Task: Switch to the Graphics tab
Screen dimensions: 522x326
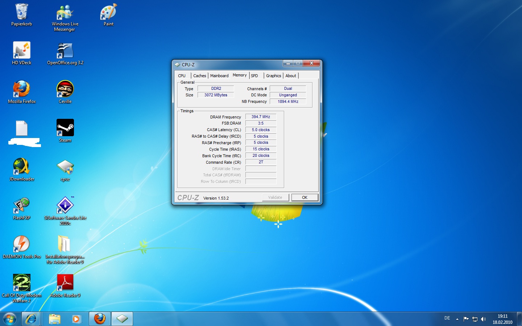Action: tap(273, 76)
